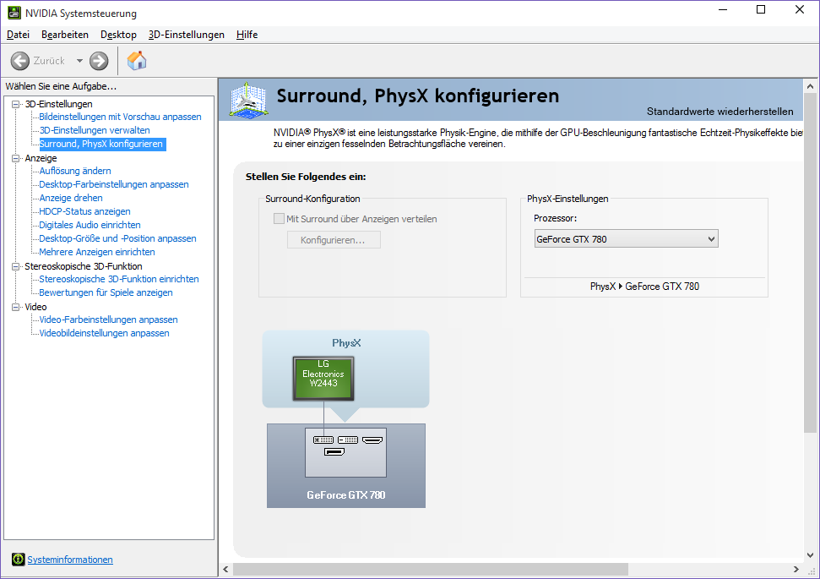Click the DisplayPort connector icon

coord(334,451)
